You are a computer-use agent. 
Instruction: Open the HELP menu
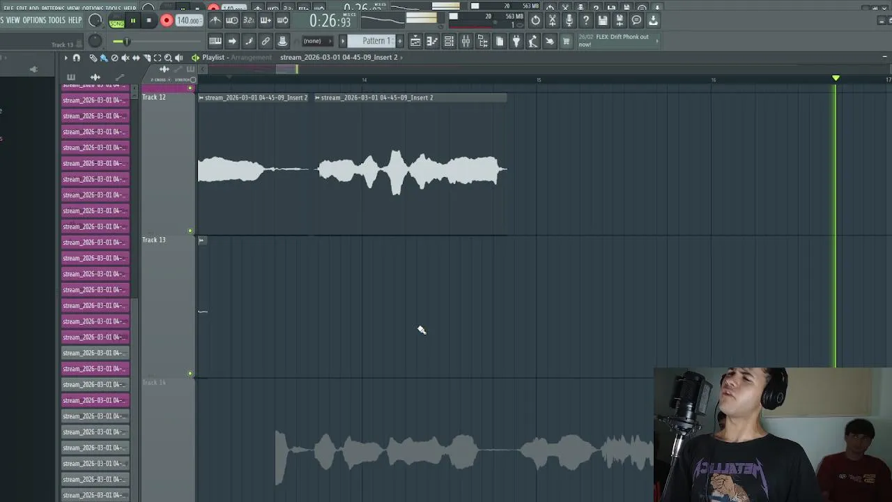coord(75,20)
